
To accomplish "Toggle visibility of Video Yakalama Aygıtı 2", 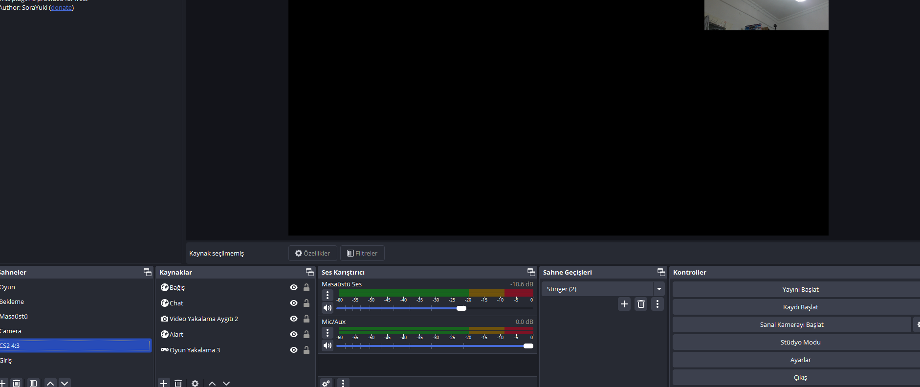I will pos(294,319).
